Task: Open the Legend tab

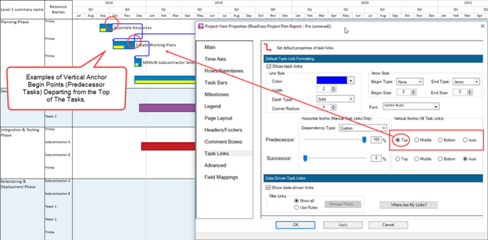Action: pyautogui.click(x=212, y=107)
